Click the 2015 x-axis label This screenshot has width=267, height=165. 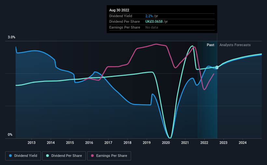tap(70, 143)
